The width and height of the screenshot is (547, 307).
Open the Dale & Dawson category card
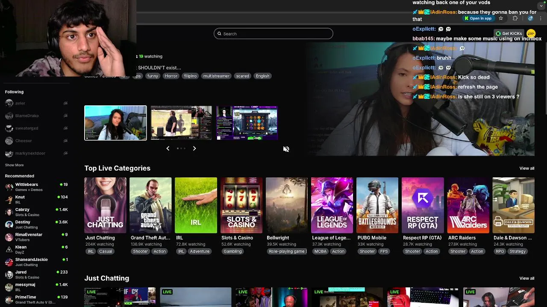coord(514,206)
